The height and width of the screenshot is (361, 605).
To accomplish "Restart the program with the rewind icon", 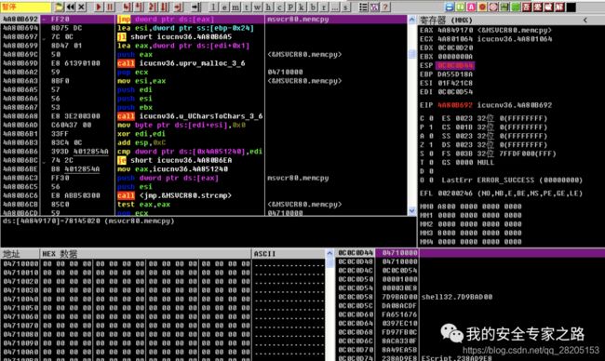I will (70, 7).
